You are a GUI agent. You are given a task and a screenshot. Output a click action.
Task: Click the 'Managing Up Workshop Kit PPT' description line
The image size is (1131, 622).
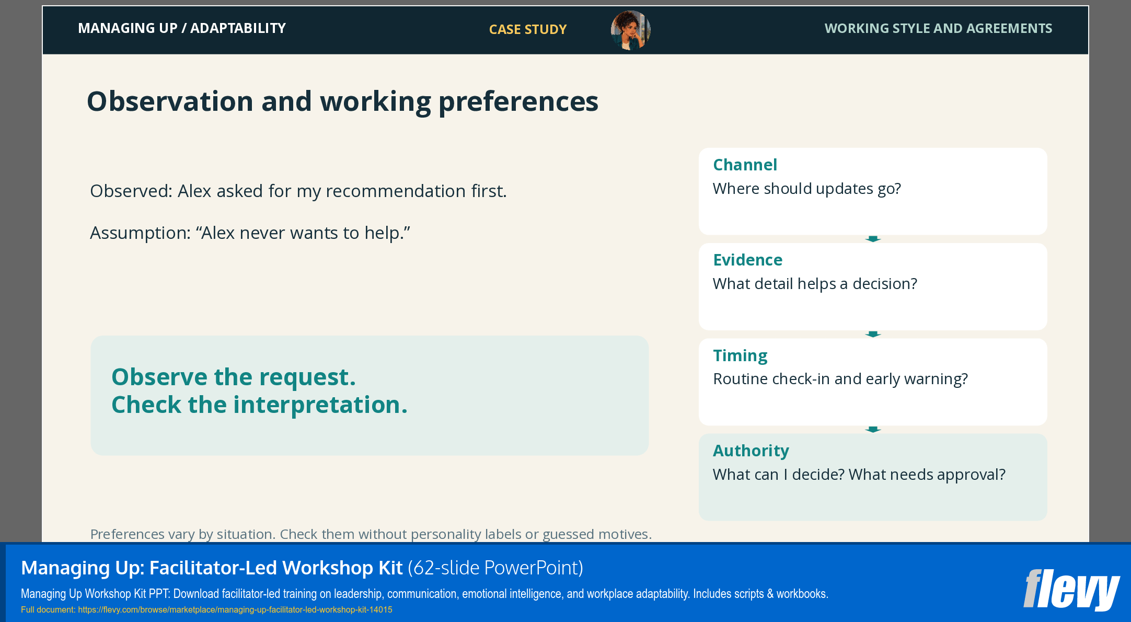pyautogui.click(x=424, y=594)
